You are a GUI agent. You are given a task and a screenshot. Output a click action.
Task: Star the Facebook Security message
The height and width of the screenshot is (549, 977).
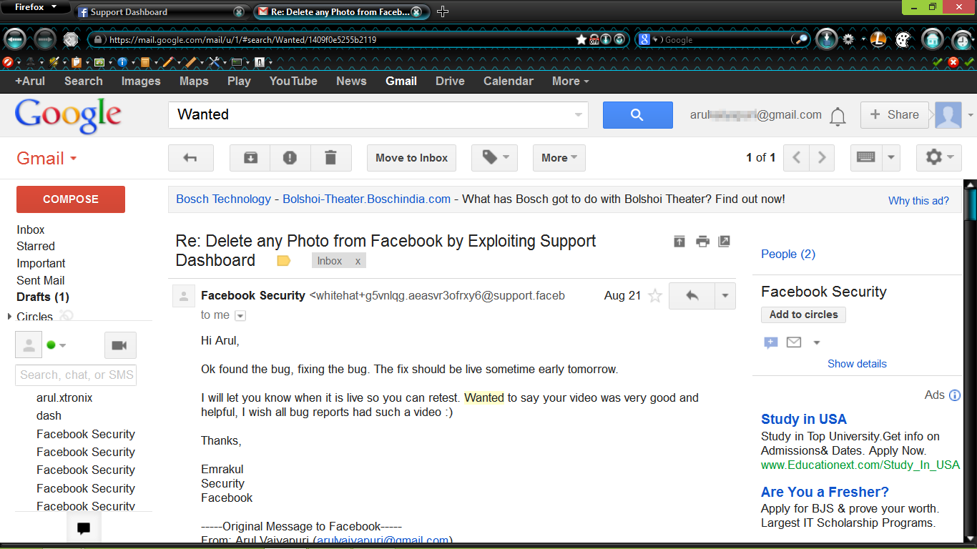[x=654, y=296]
